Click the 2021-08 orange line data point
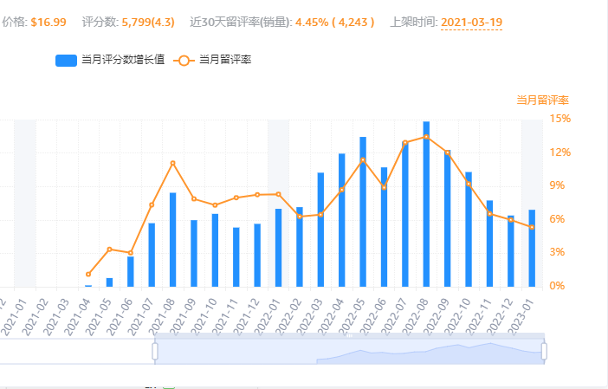 click(x=173, y=163)
